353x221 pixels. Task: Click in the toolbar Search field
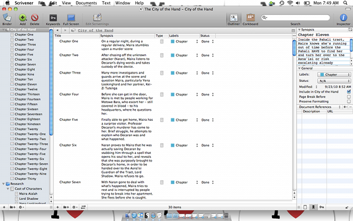tap(295, 17)
